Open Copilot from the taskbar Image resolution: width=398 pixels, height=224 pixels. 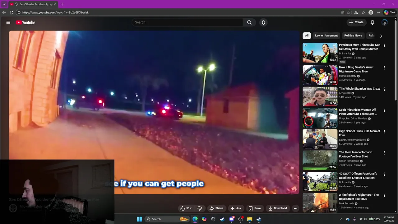[x=204, y=219]
